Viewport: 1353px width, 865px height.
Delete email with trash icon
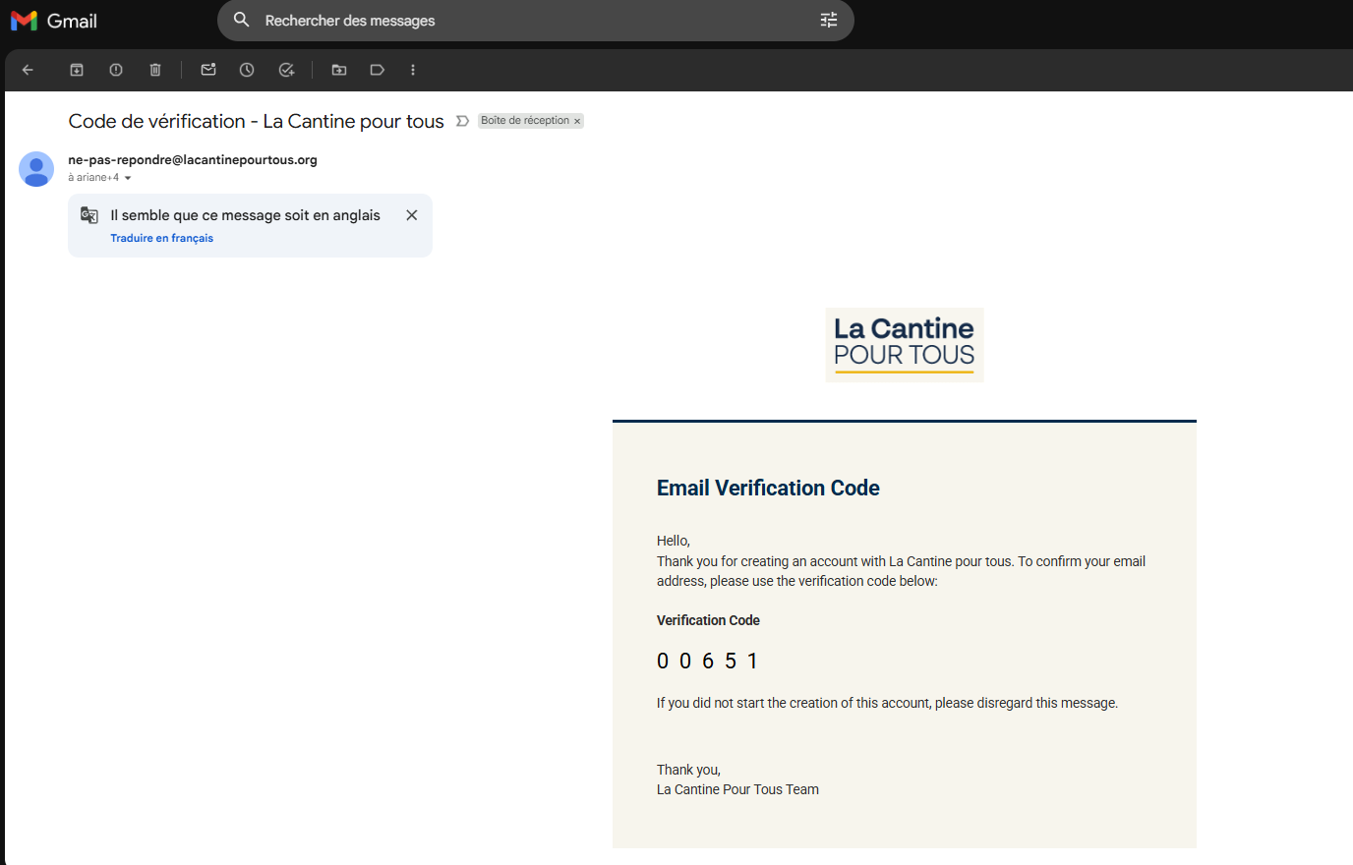[155, 70]
